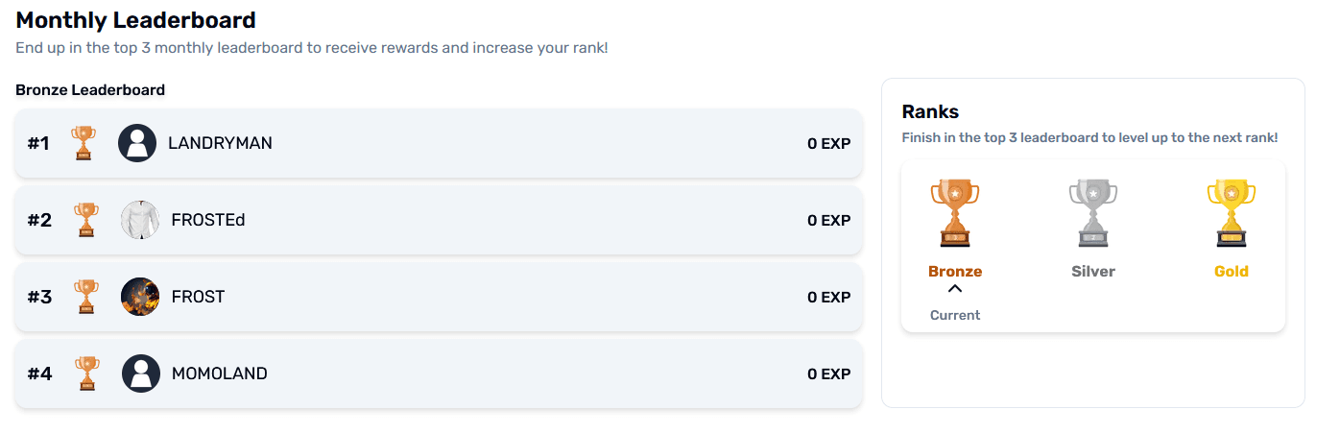Open FROST's fiery avatar image
1340x434 pixels.
[140, 297]
